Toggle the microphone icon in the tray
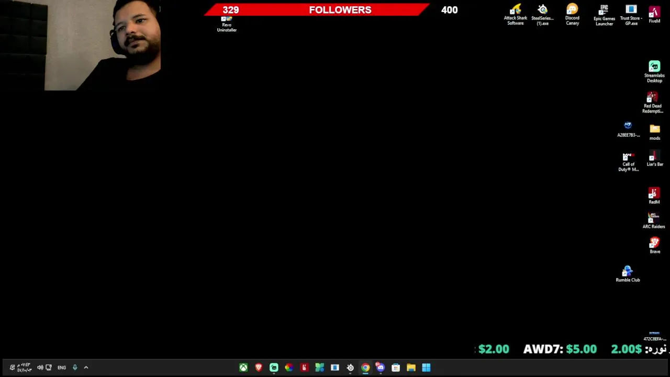670x377 pixels. pos(75,368)
